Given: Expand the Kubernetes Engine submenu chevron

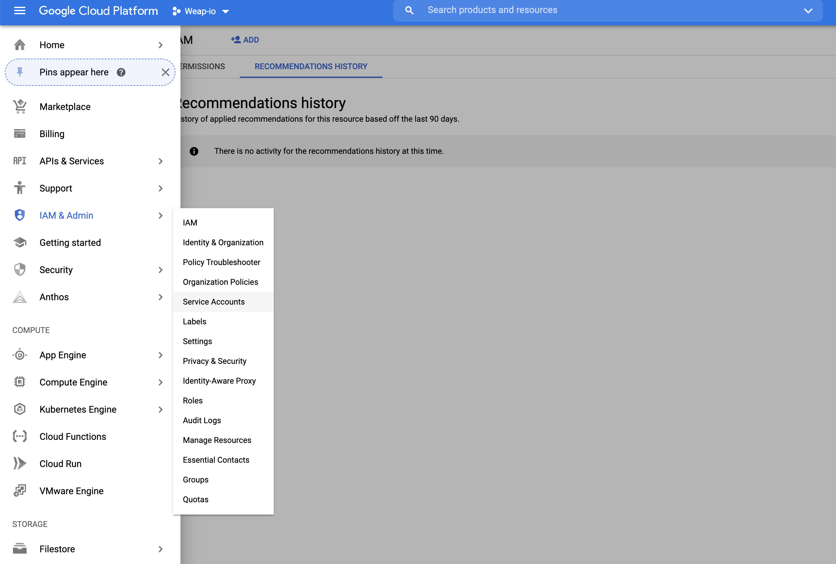Looking at the screenshot, I should (160, 409).
